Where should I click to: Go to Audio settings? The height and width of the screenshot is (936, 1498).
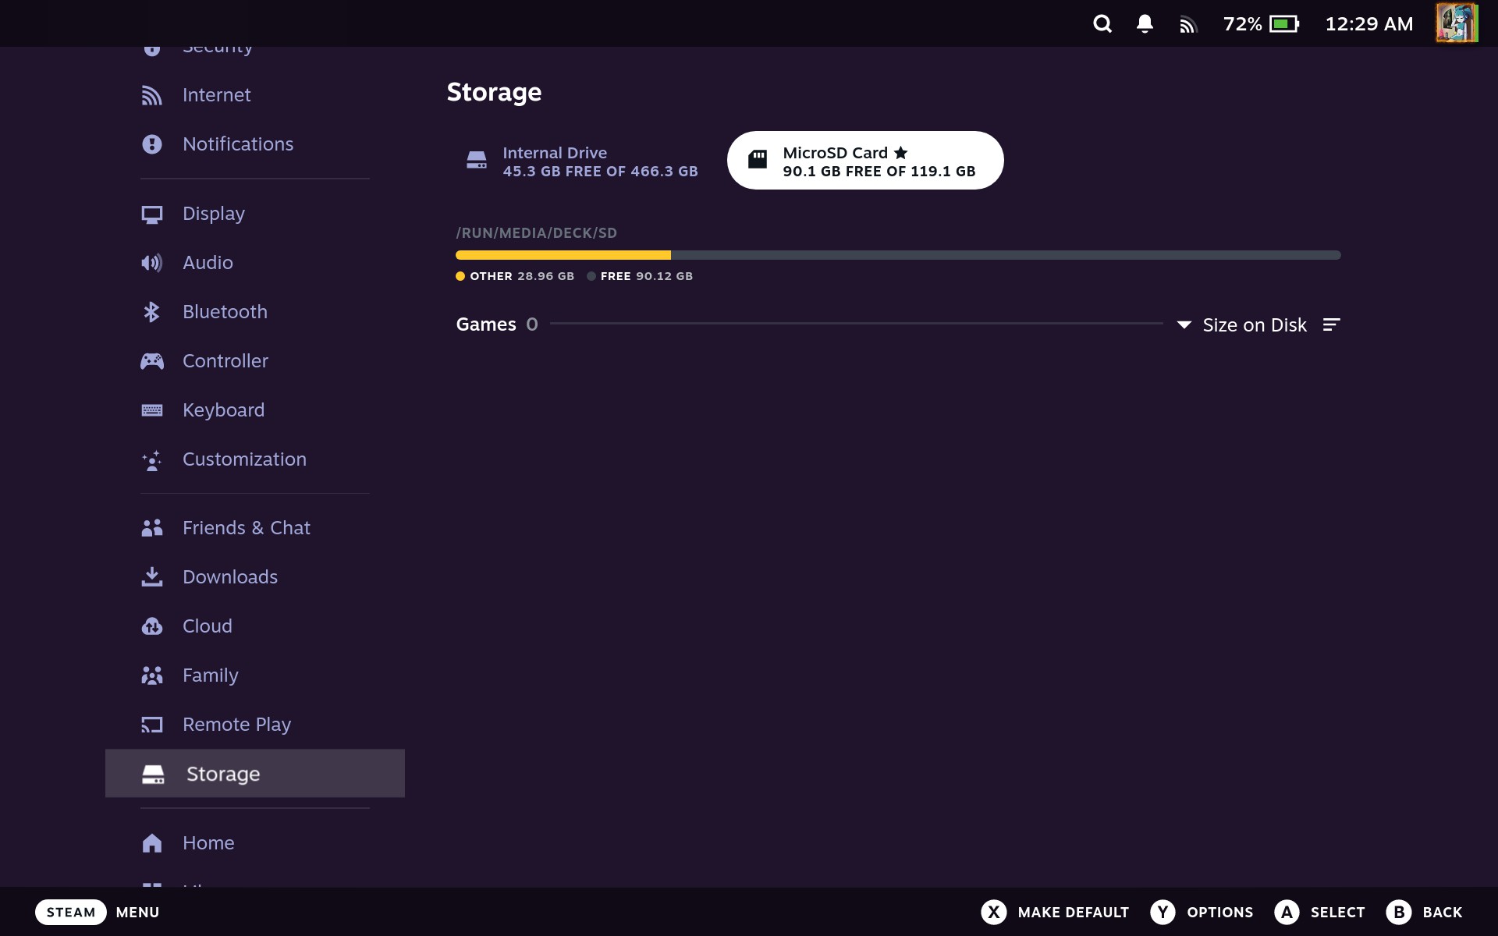(x=255, y=263)
